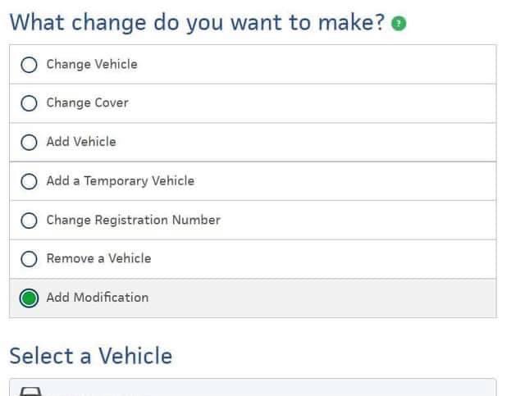This screenshot has height=396, width=511.
Task: Click the vehicle icon under Select a Vehicle
Action: coord(30,391)
